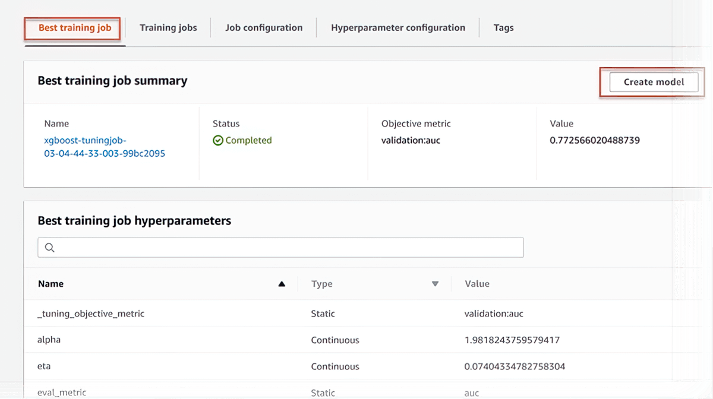Sort by Type column descending arrow
This screenshot has width=713, height=399.
click(435, 284)
